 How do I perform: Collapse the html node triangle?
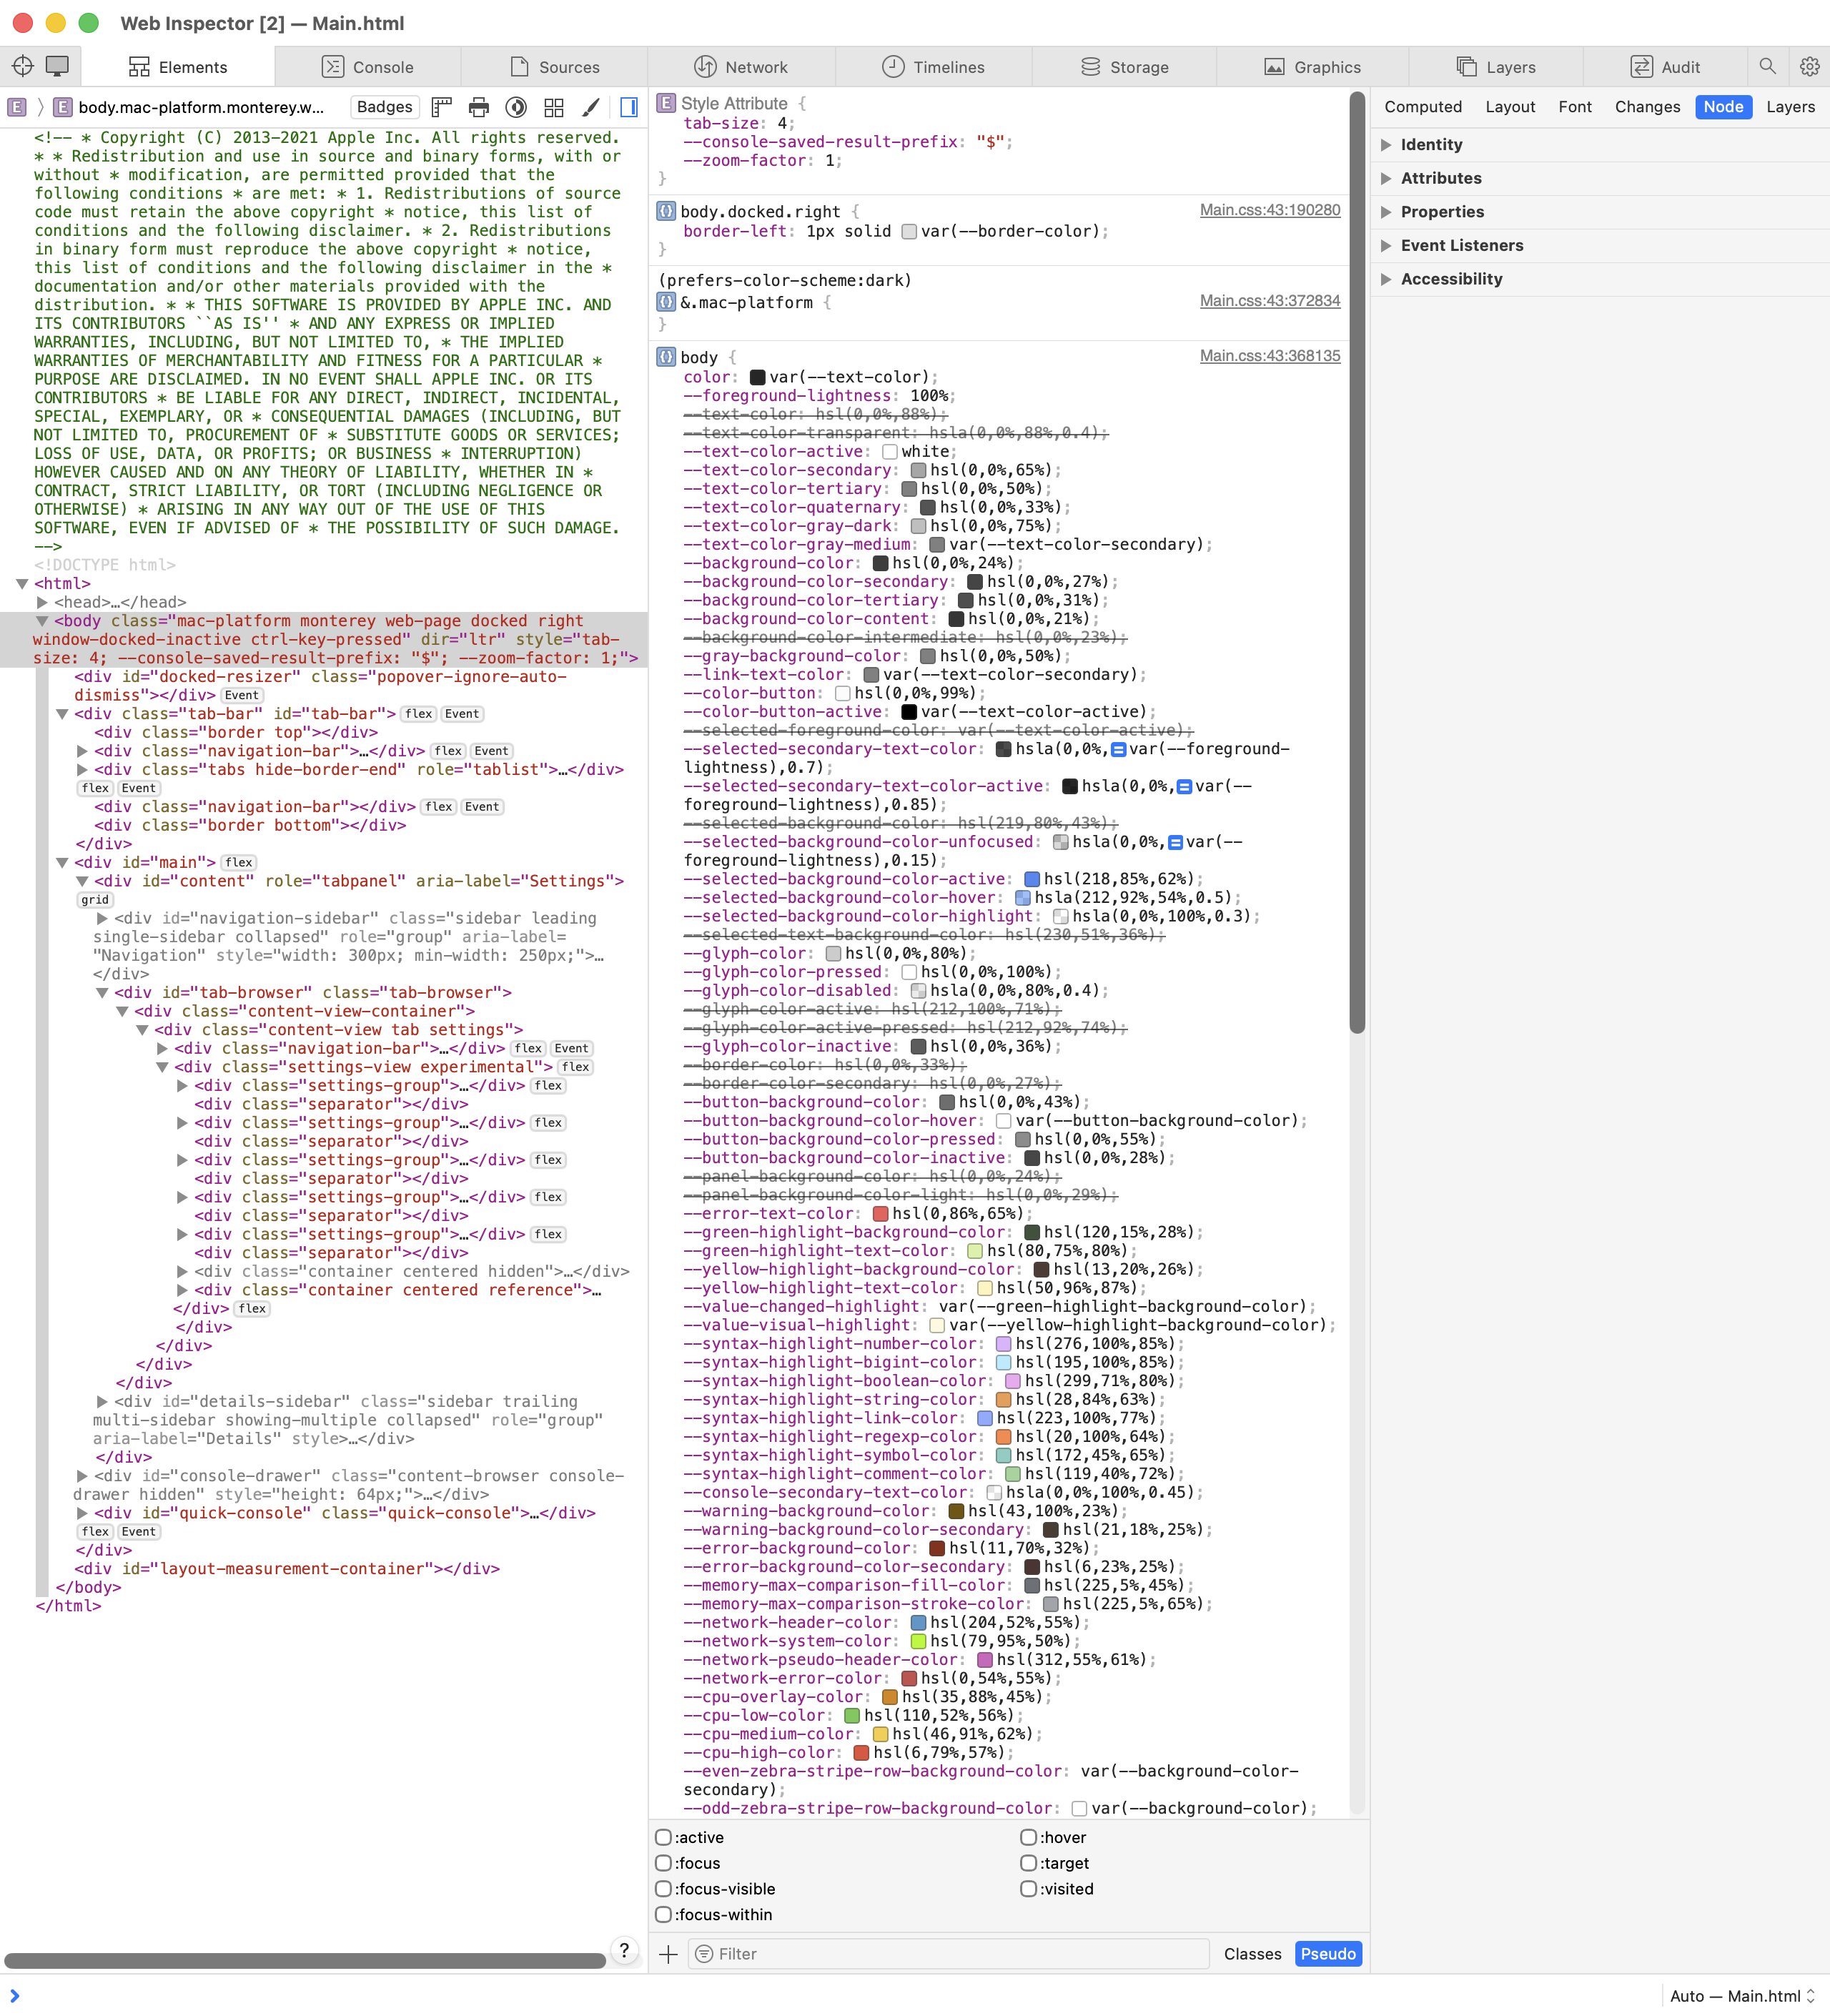22,583
